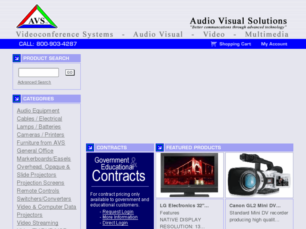The width and height of the screenshot is (306, 229).
Task: Open the General Office category
Action: pos(35,150)
